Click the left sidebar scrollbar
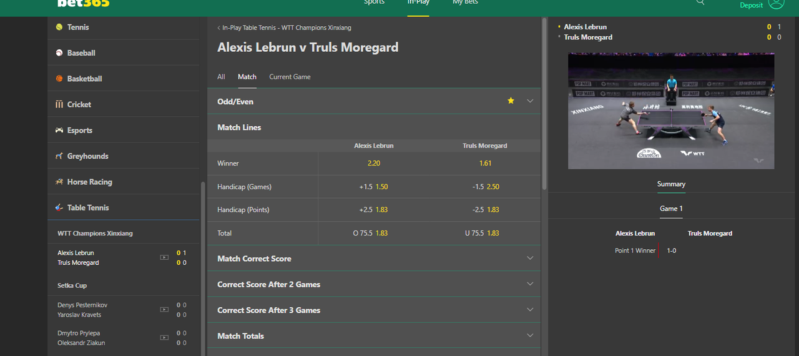Viewport: 799px width, 356px height. (202, 269)
